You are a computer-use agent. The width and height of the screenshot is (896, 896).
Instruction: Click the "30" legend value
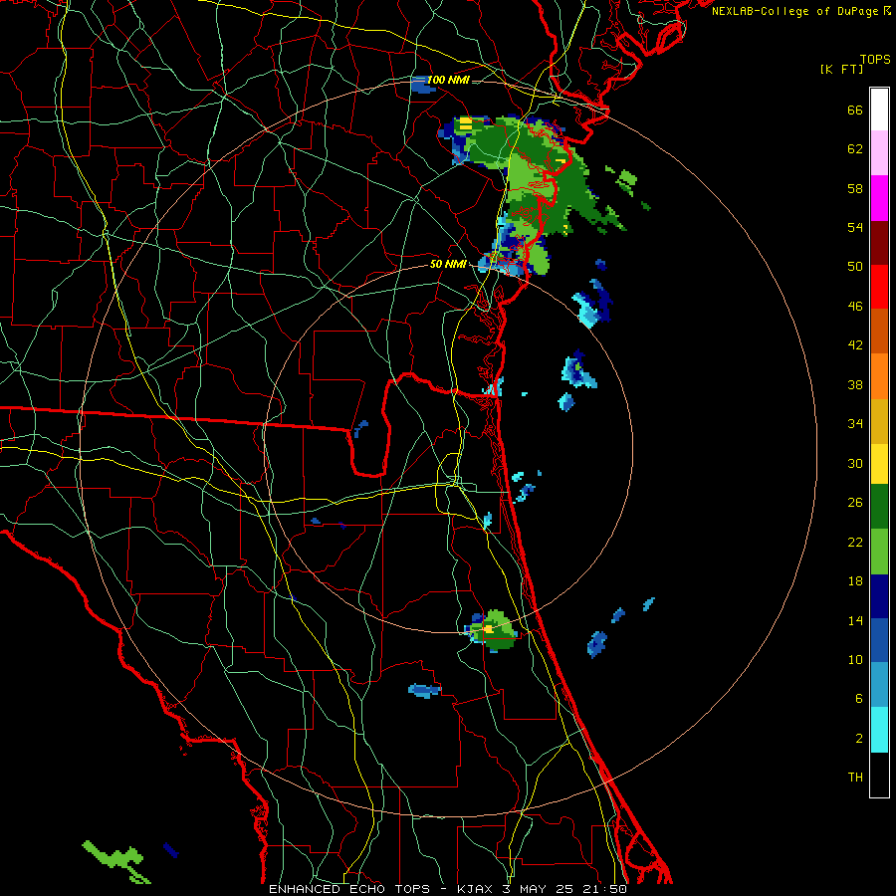tap(855, 463)
